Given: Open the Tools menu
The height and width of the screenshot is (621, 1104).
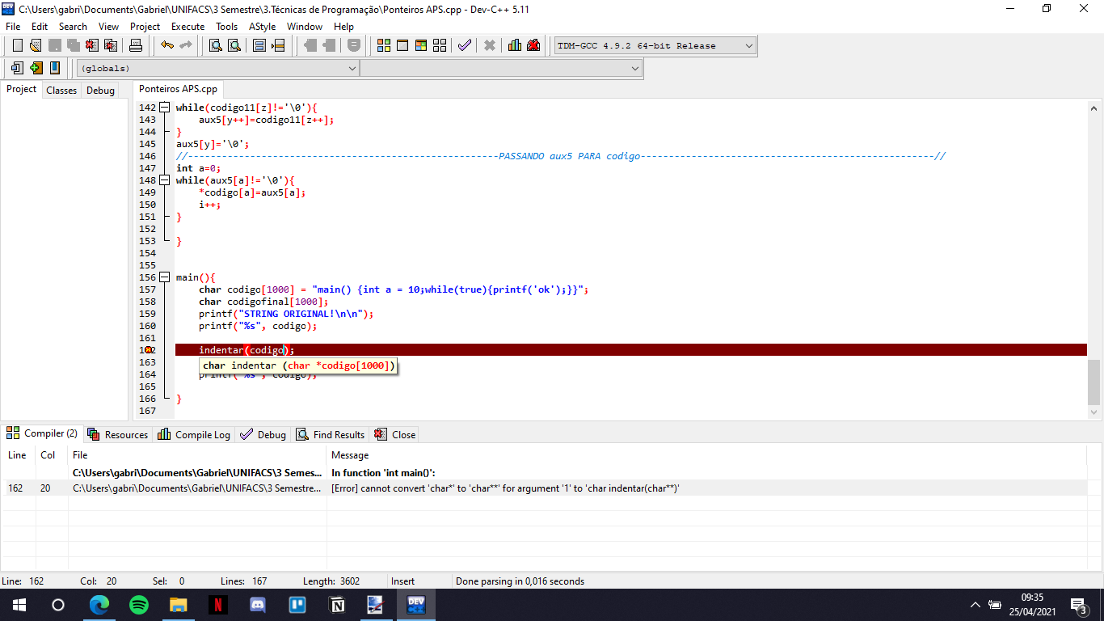Looking at the screenshot, I should point(227,27).
